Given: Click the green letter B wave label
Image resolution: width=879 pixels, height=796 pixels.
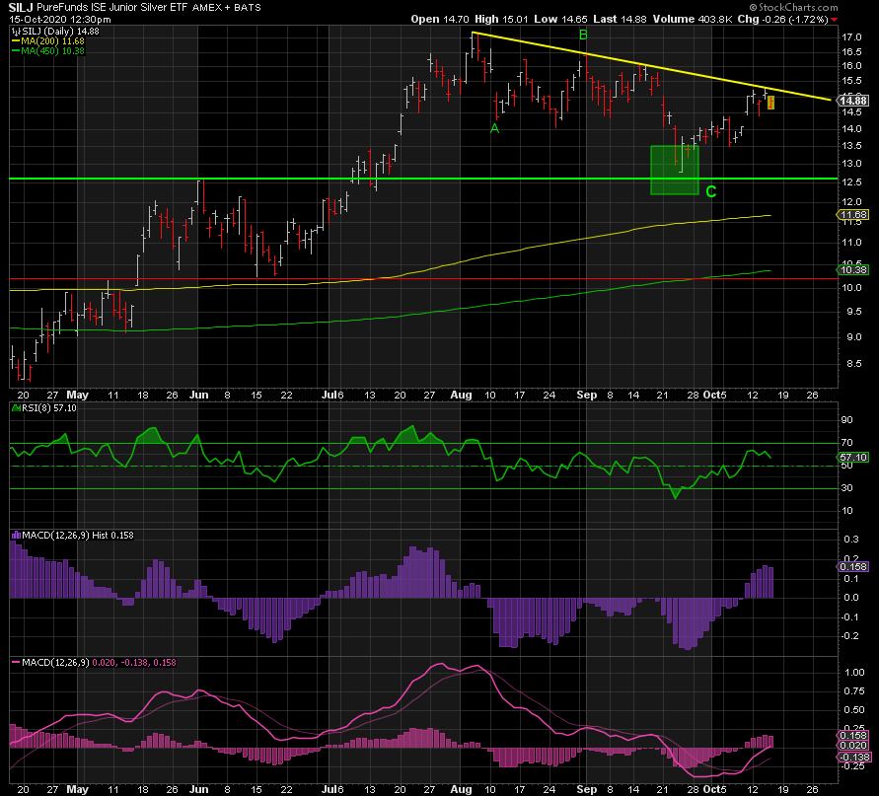Looking at the screenshot, I should (583, 36).
